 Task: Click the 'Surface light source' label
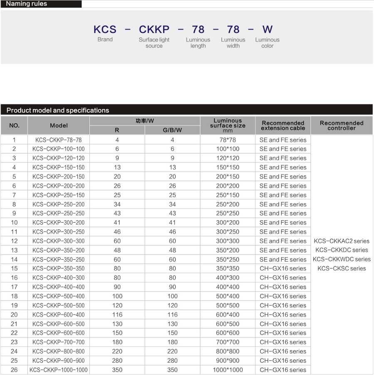pos(154,43)
